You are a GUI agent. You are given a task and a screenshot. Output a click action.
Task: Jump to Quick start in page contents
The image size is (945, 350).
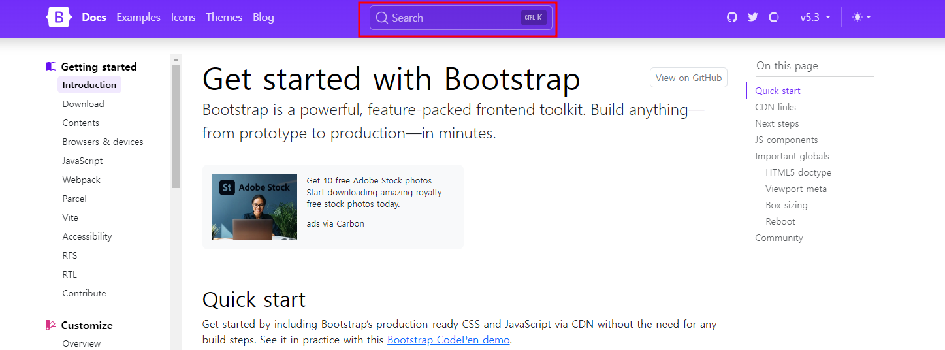tap(778, 91)
